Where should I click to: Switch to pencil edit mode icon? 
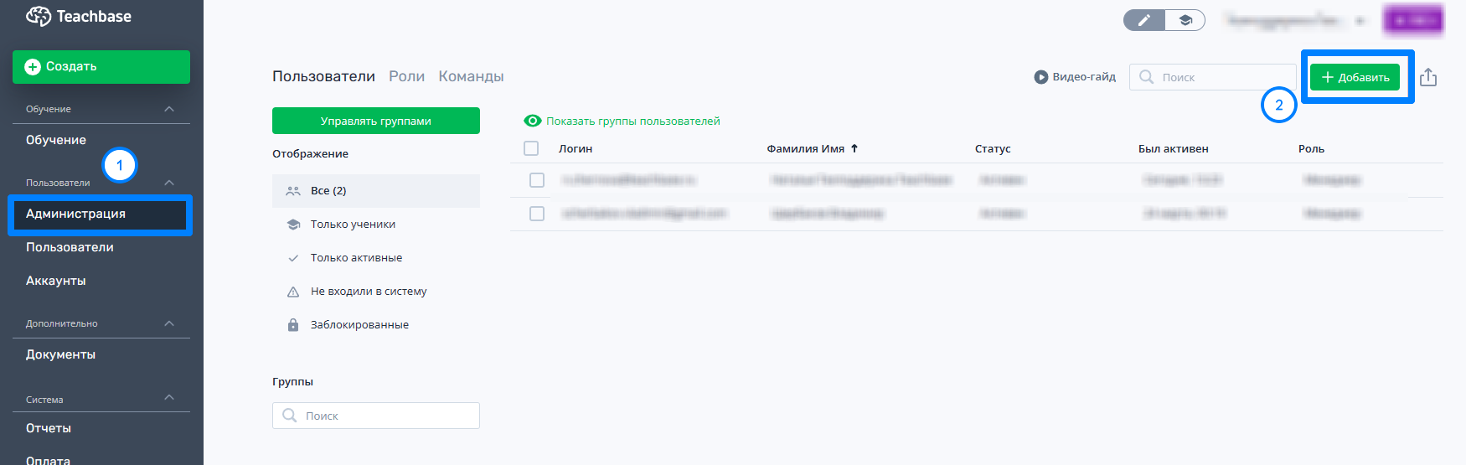click(x=1144, y=20)
